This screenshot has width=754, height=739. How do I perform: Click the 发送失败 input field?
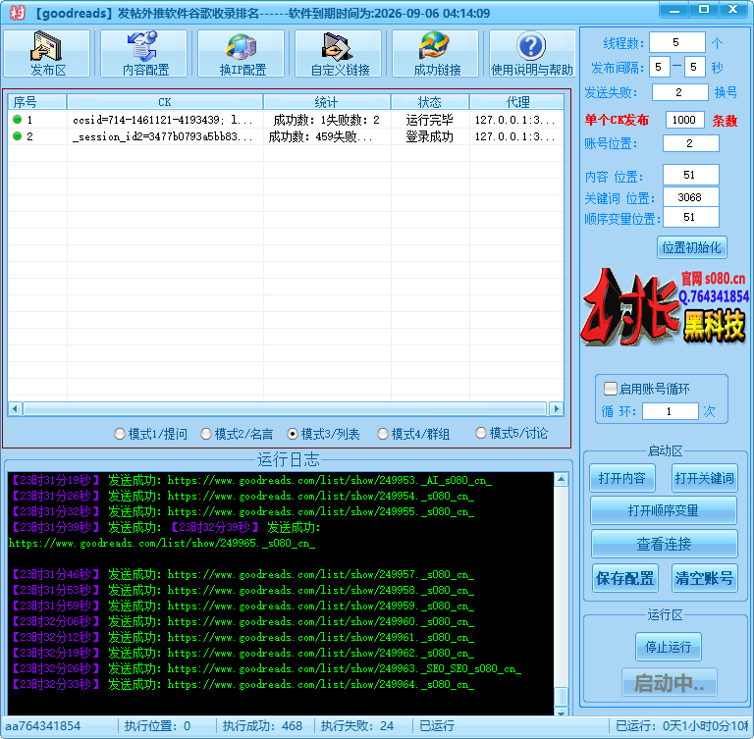(679, 92)
